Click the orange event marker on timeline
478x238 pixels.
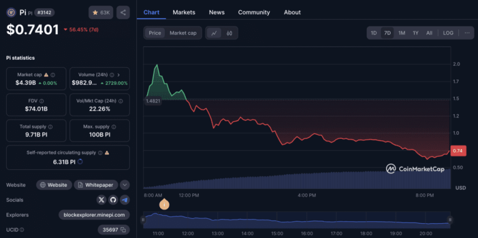point(164,205)
